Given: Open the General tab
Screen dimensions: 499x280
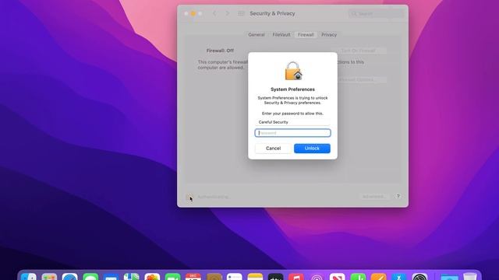Looking at the screenshot, I should tap(257, 34).
